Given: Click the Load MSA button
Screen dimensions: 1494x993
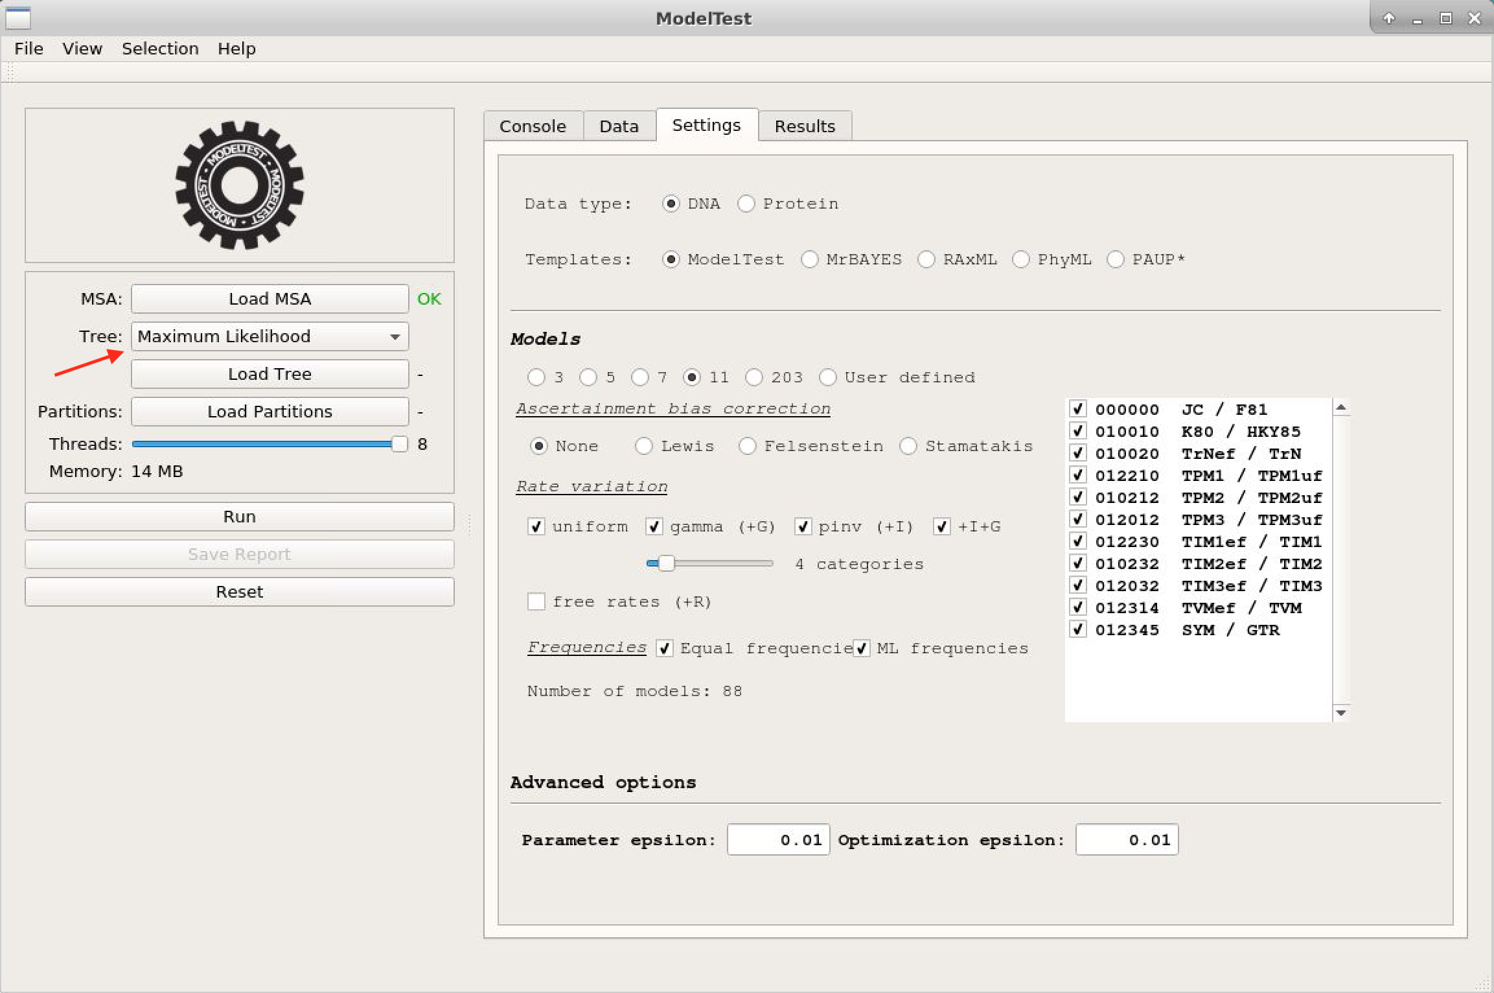Looking at the screenshot, I should (x=270, y=299).
